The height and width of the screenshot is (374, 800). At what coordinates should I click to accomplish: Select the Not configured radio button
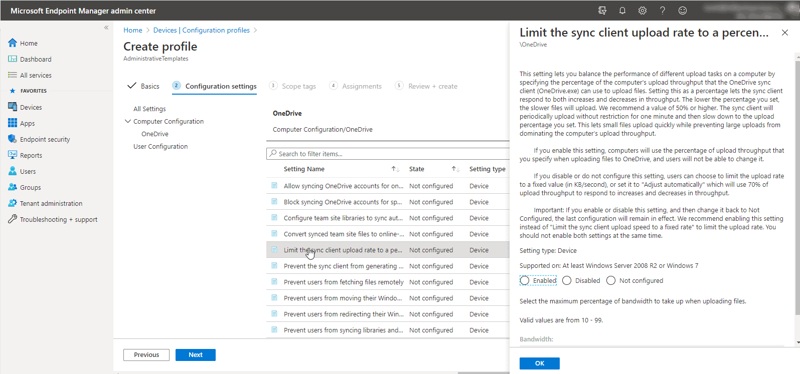[611, 280]
